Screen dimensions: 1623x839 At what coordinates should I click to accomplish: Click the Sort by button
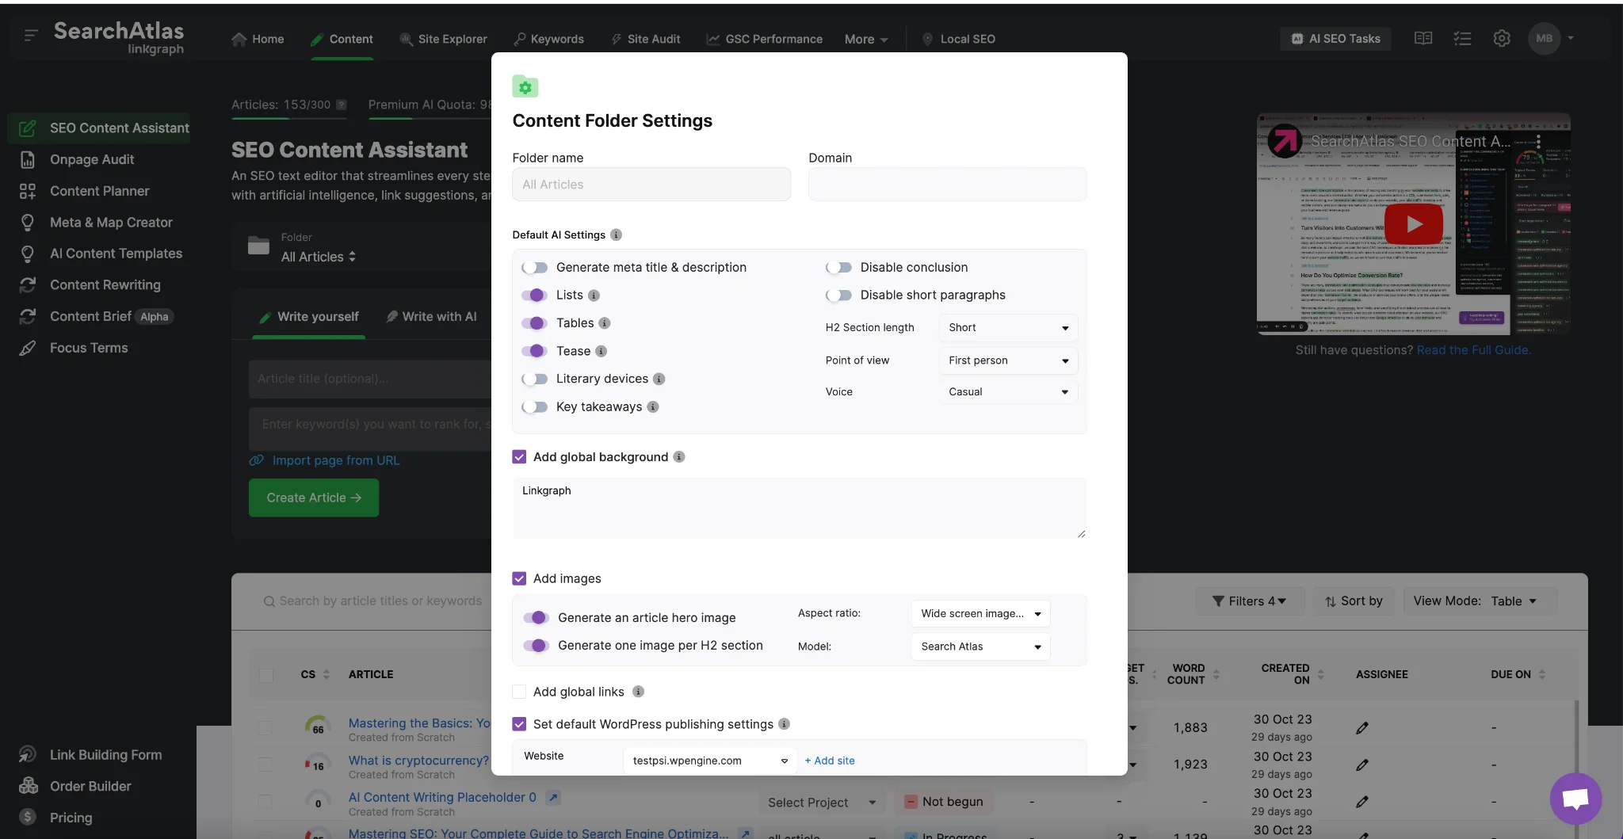pos(1354,601)
